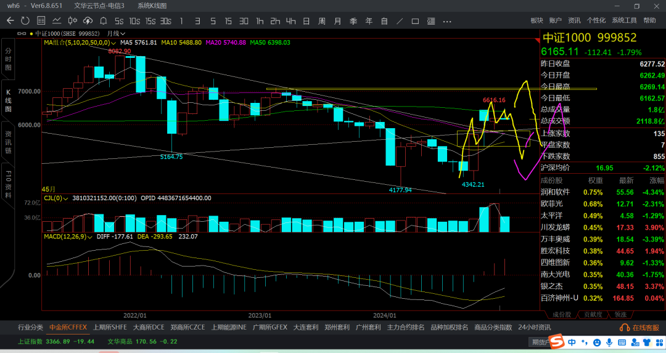Select the 1h chart period
The image size is (666, 353).
[x=260, y=21]
